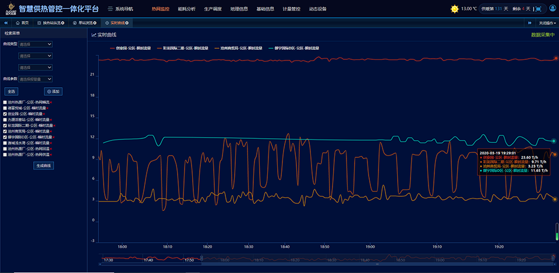
Task: Switch to 能耗分析 menu
Action: pyautogui.click(x=187, y=9)
